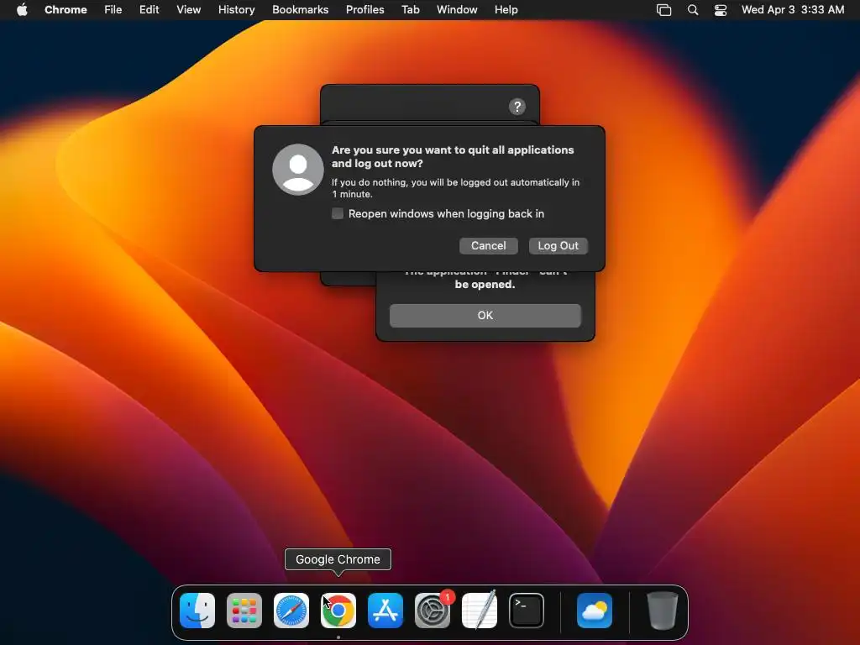Click the help question mark button
The image size is (860, 645).
[517, 107]
